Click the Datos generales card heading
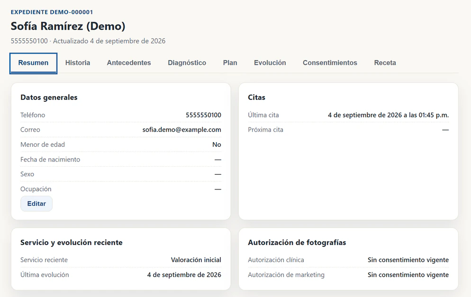Image resolution: width=471 pixels, height=297 pixels. tap(49, 97)
